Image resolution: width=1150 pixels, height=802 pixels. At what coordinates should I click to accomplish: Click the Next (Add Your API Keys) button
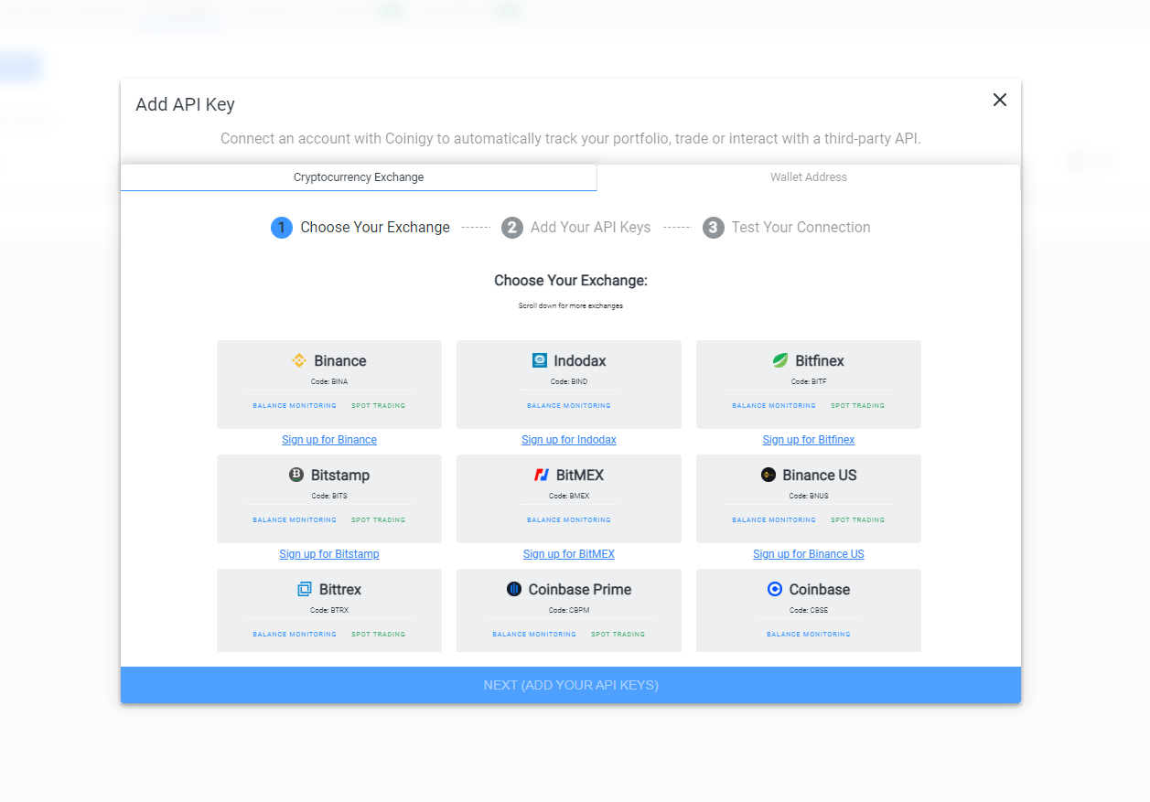(x=571, y=685)
